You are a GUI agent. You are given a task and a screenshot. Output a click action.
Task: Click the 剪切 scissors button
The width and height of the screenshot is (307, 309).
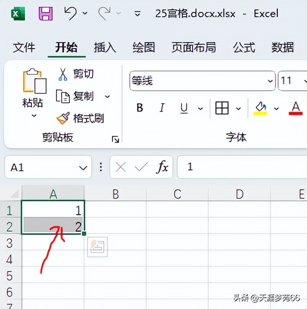[75, 74]
